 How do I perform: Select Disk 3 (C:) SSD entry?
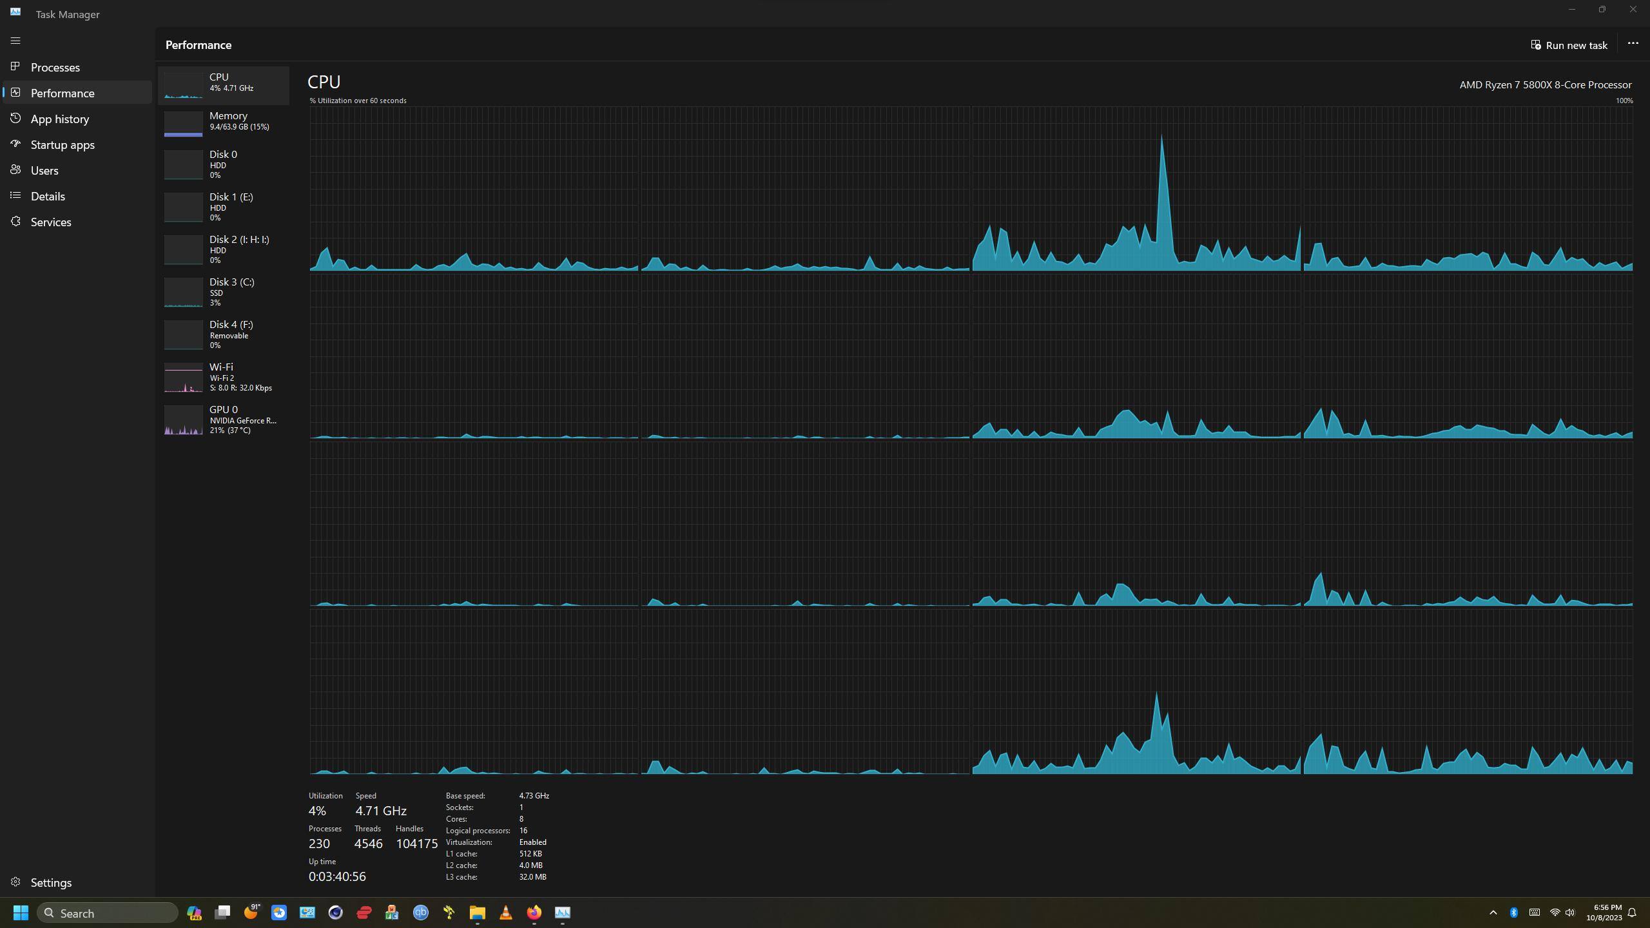(x=223, y=292)
